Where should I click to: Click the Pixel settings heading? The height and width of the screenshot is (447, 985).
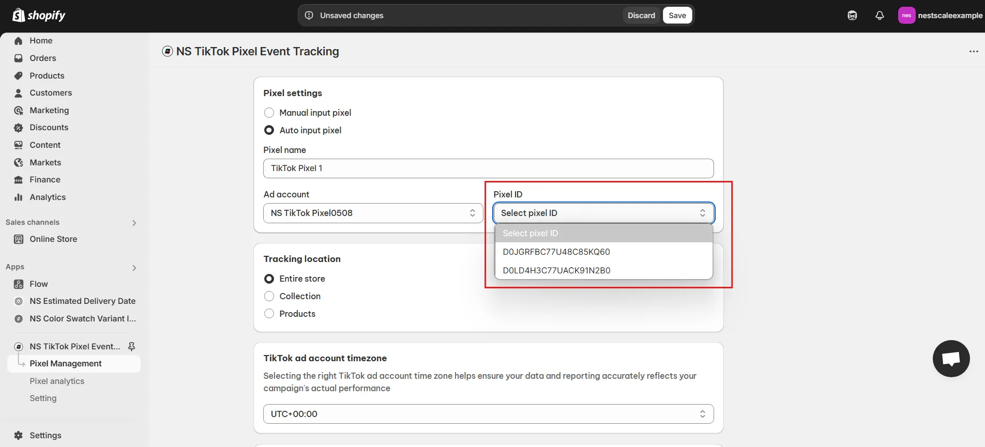tap(293, 93)
